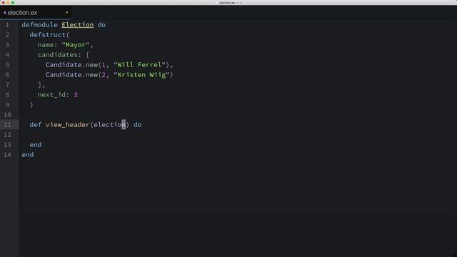The image size is (457, 257).
Task: Click the "Will Ferrel" string
Action: point(140,65)
